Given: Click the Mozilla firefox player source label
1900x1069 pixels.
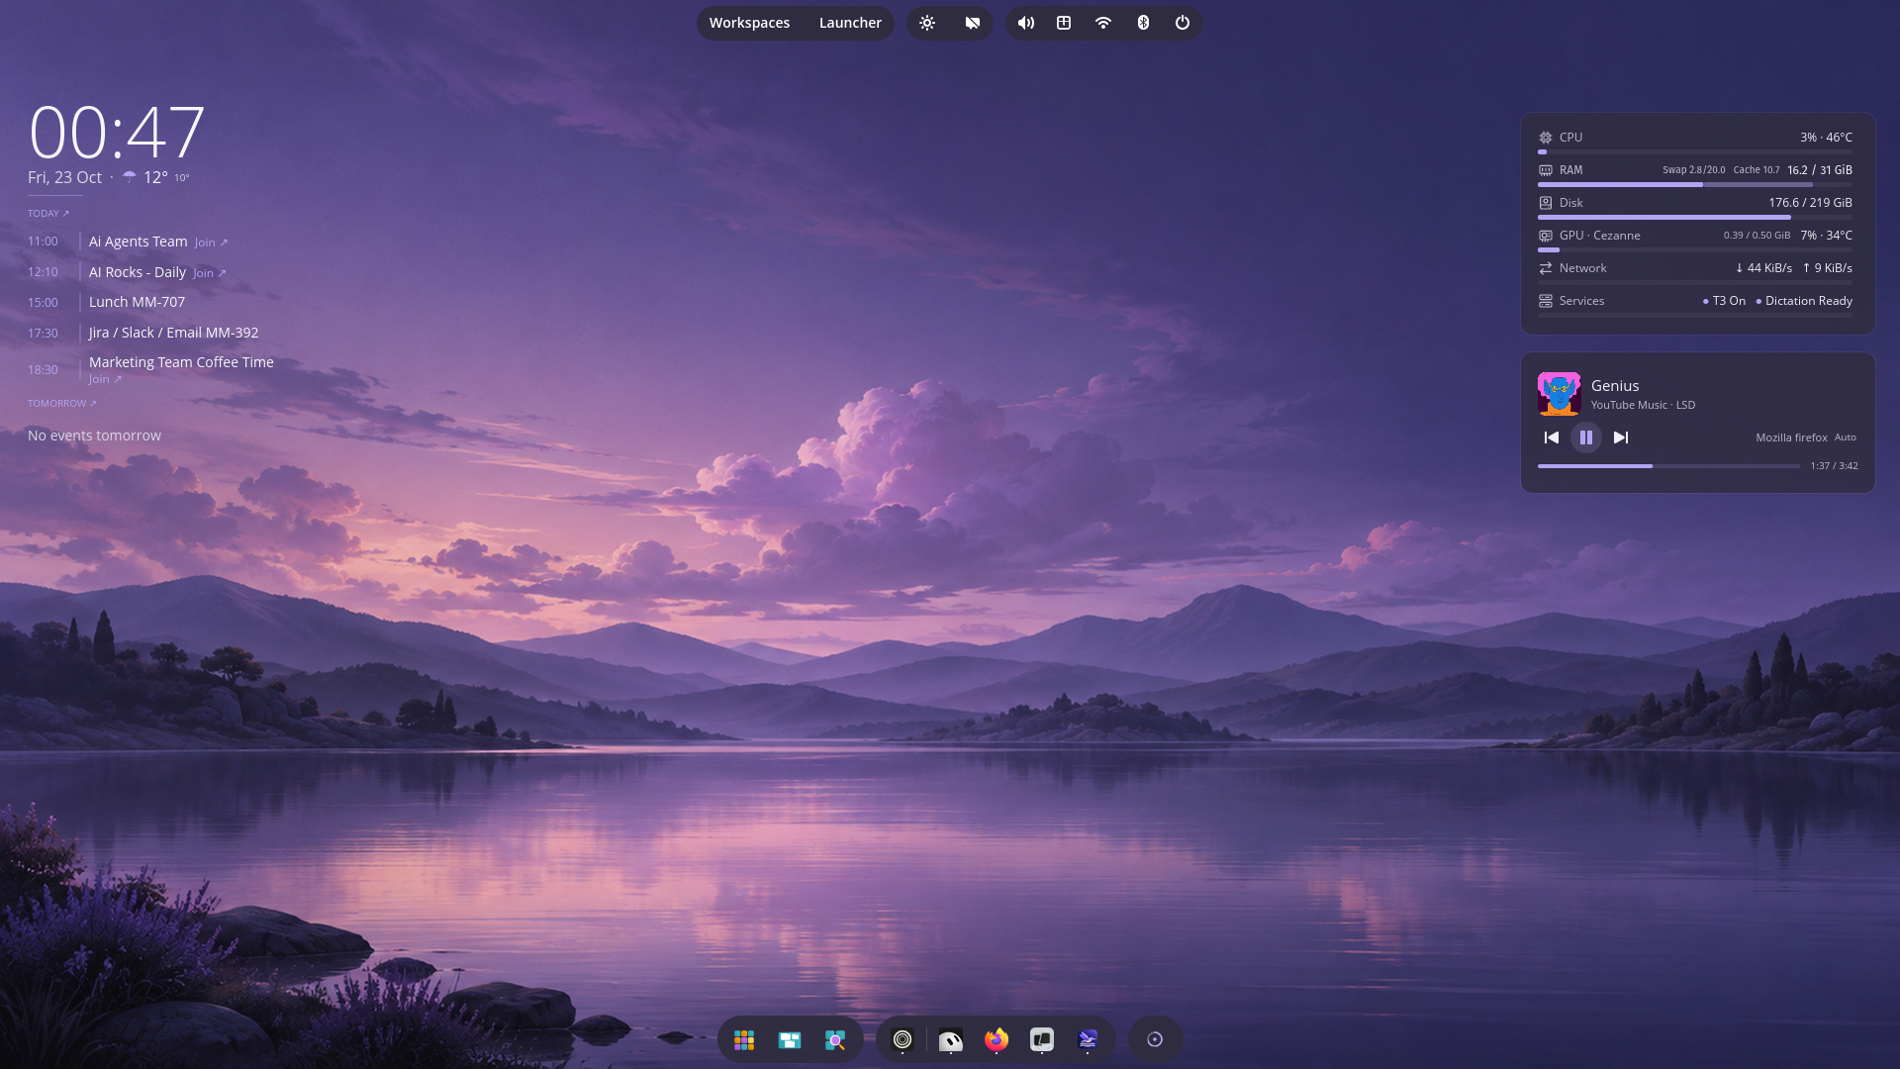Looking at the screenshot, I should click(1791, 437).
